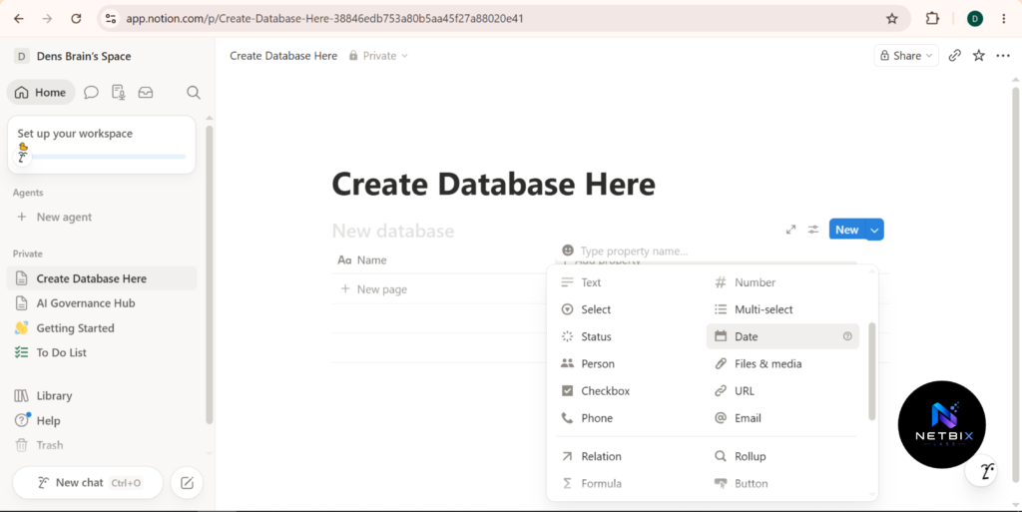The height and width of the screenshot is (512, 1022).
Task: Open the Private visibility dropdown
Action: (x=378, y=55)
